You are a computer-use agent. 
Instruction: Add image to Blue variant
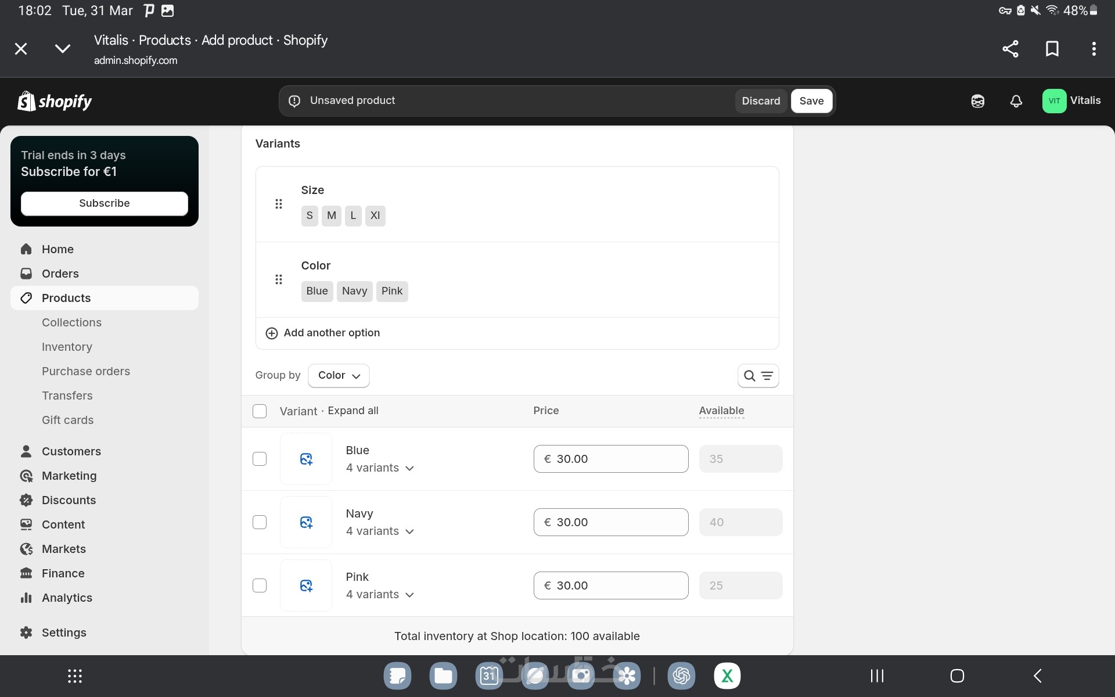point(306,459)
